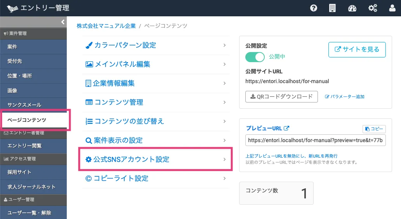Click pencil icon for パラメーター追加

tap(327, 97)
